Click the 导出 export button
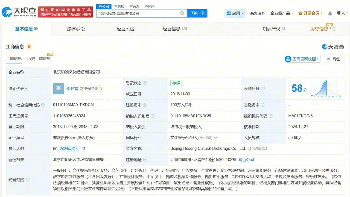350x197 pixels. (334, 59)
